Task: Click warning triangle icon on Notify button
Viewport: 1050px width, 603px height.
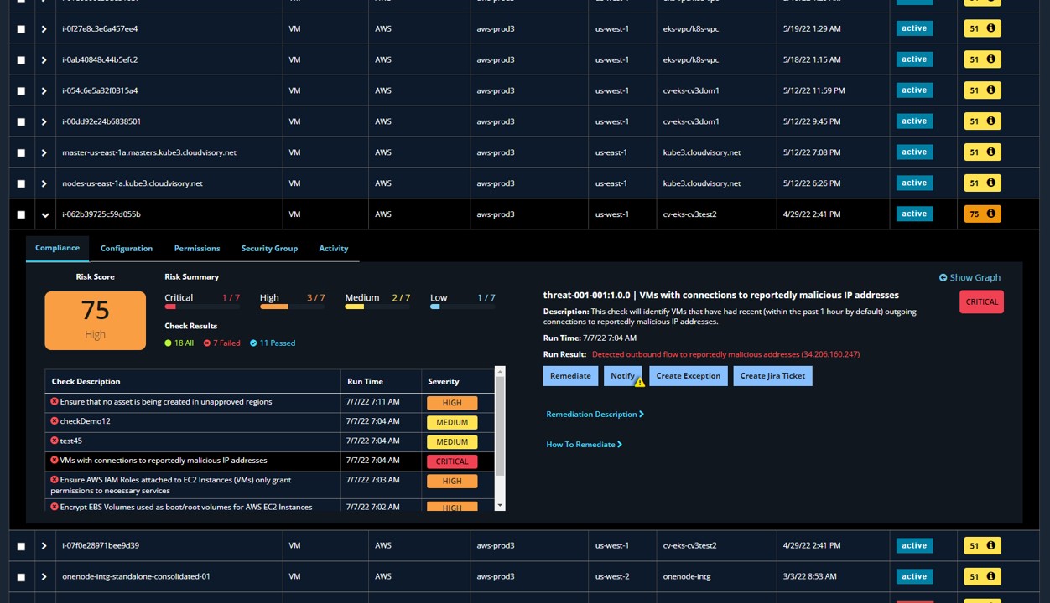Action: point(639,382)
